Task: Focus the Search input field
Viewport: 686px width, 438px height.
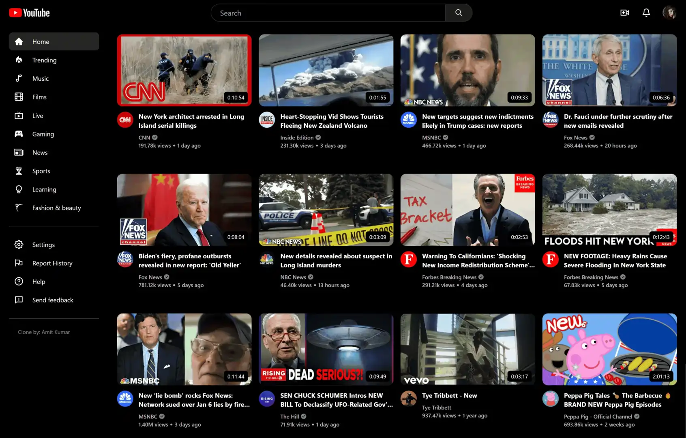Action: coord(328,13)
